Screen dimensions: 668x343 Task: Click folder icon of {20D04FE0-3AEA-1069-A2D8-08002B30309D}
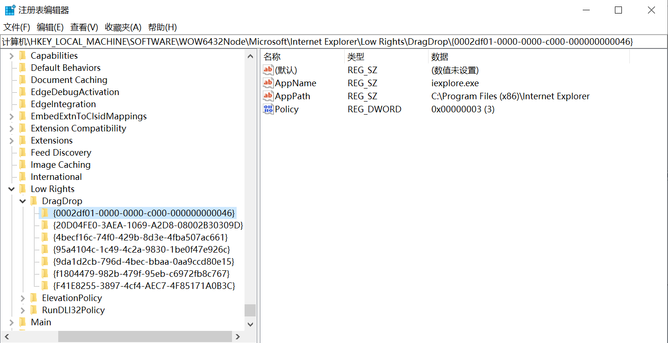click(45, 225)
